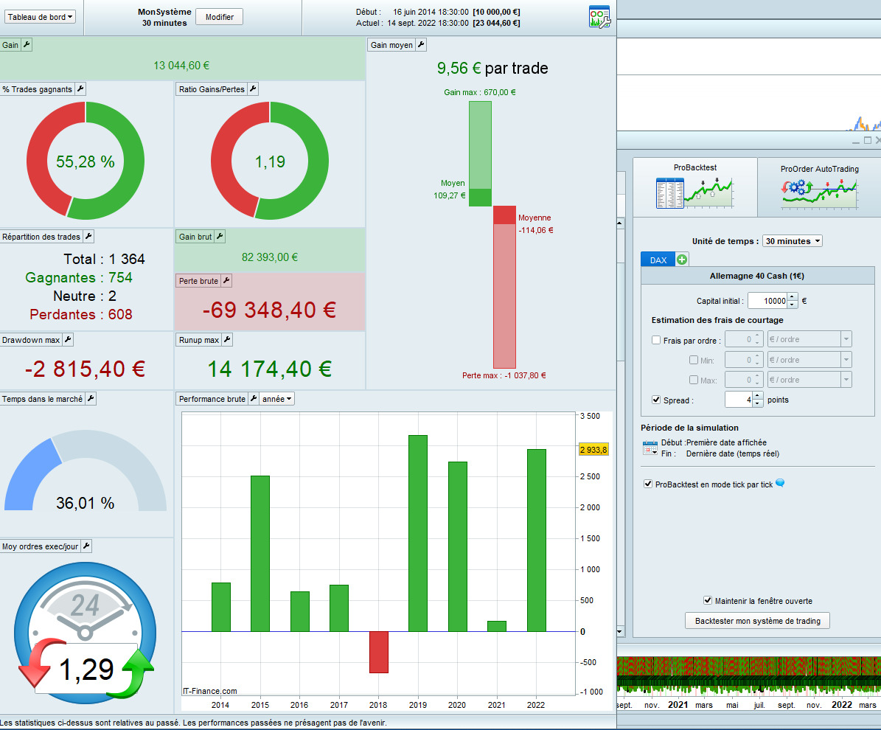Viewport: 881px width, 730px height.
Task: Switch to the ProBacktest tab
Action: tap(695, 187)
